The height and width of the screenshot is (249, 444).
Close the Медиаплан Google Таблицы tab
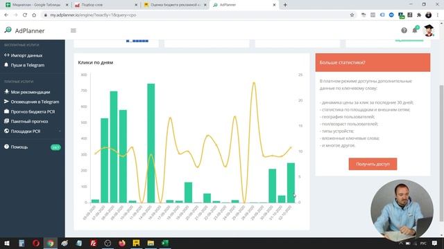pyautogui.click(x=67, y=5)
